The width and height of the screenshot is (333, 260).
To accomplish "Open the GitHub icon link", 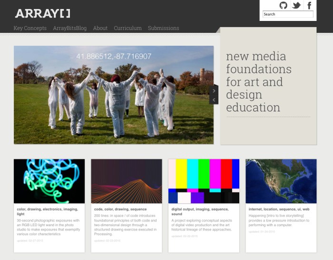I will coord(283,5).
